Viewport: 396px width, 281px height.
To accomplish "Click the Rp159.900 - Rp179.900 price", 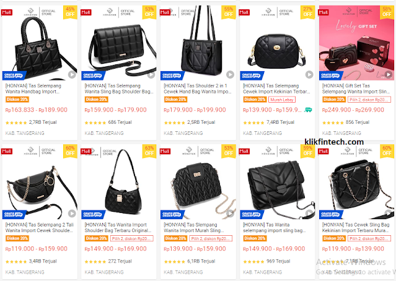I will point(115,110).
